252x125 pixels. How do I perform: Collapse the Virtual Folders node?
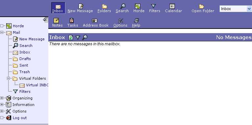tap(9, 78)
